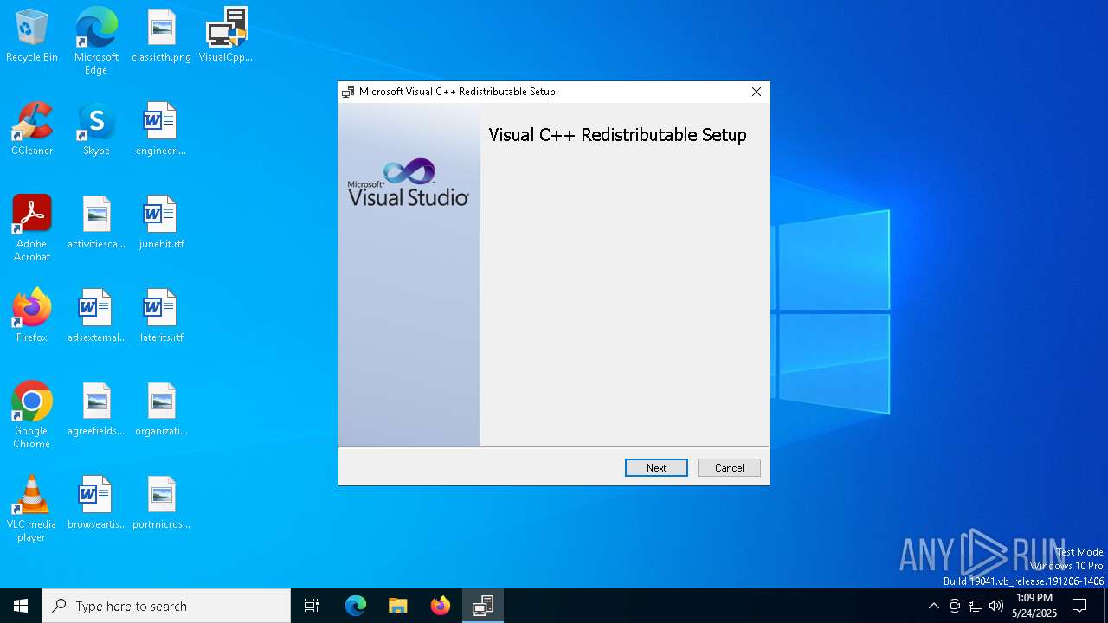1108x623 pixels.
Task: Open the network status tray icon
Action: pyautogui.click(x=976, y=606)
